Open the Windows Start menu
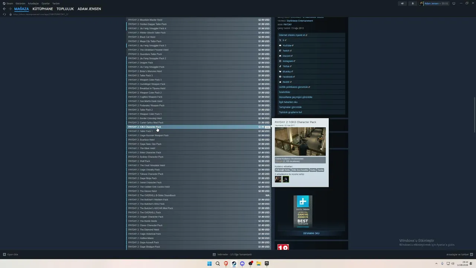Viewport: 476px width, 268px height. pyautogui.click(x=209, y=264)
